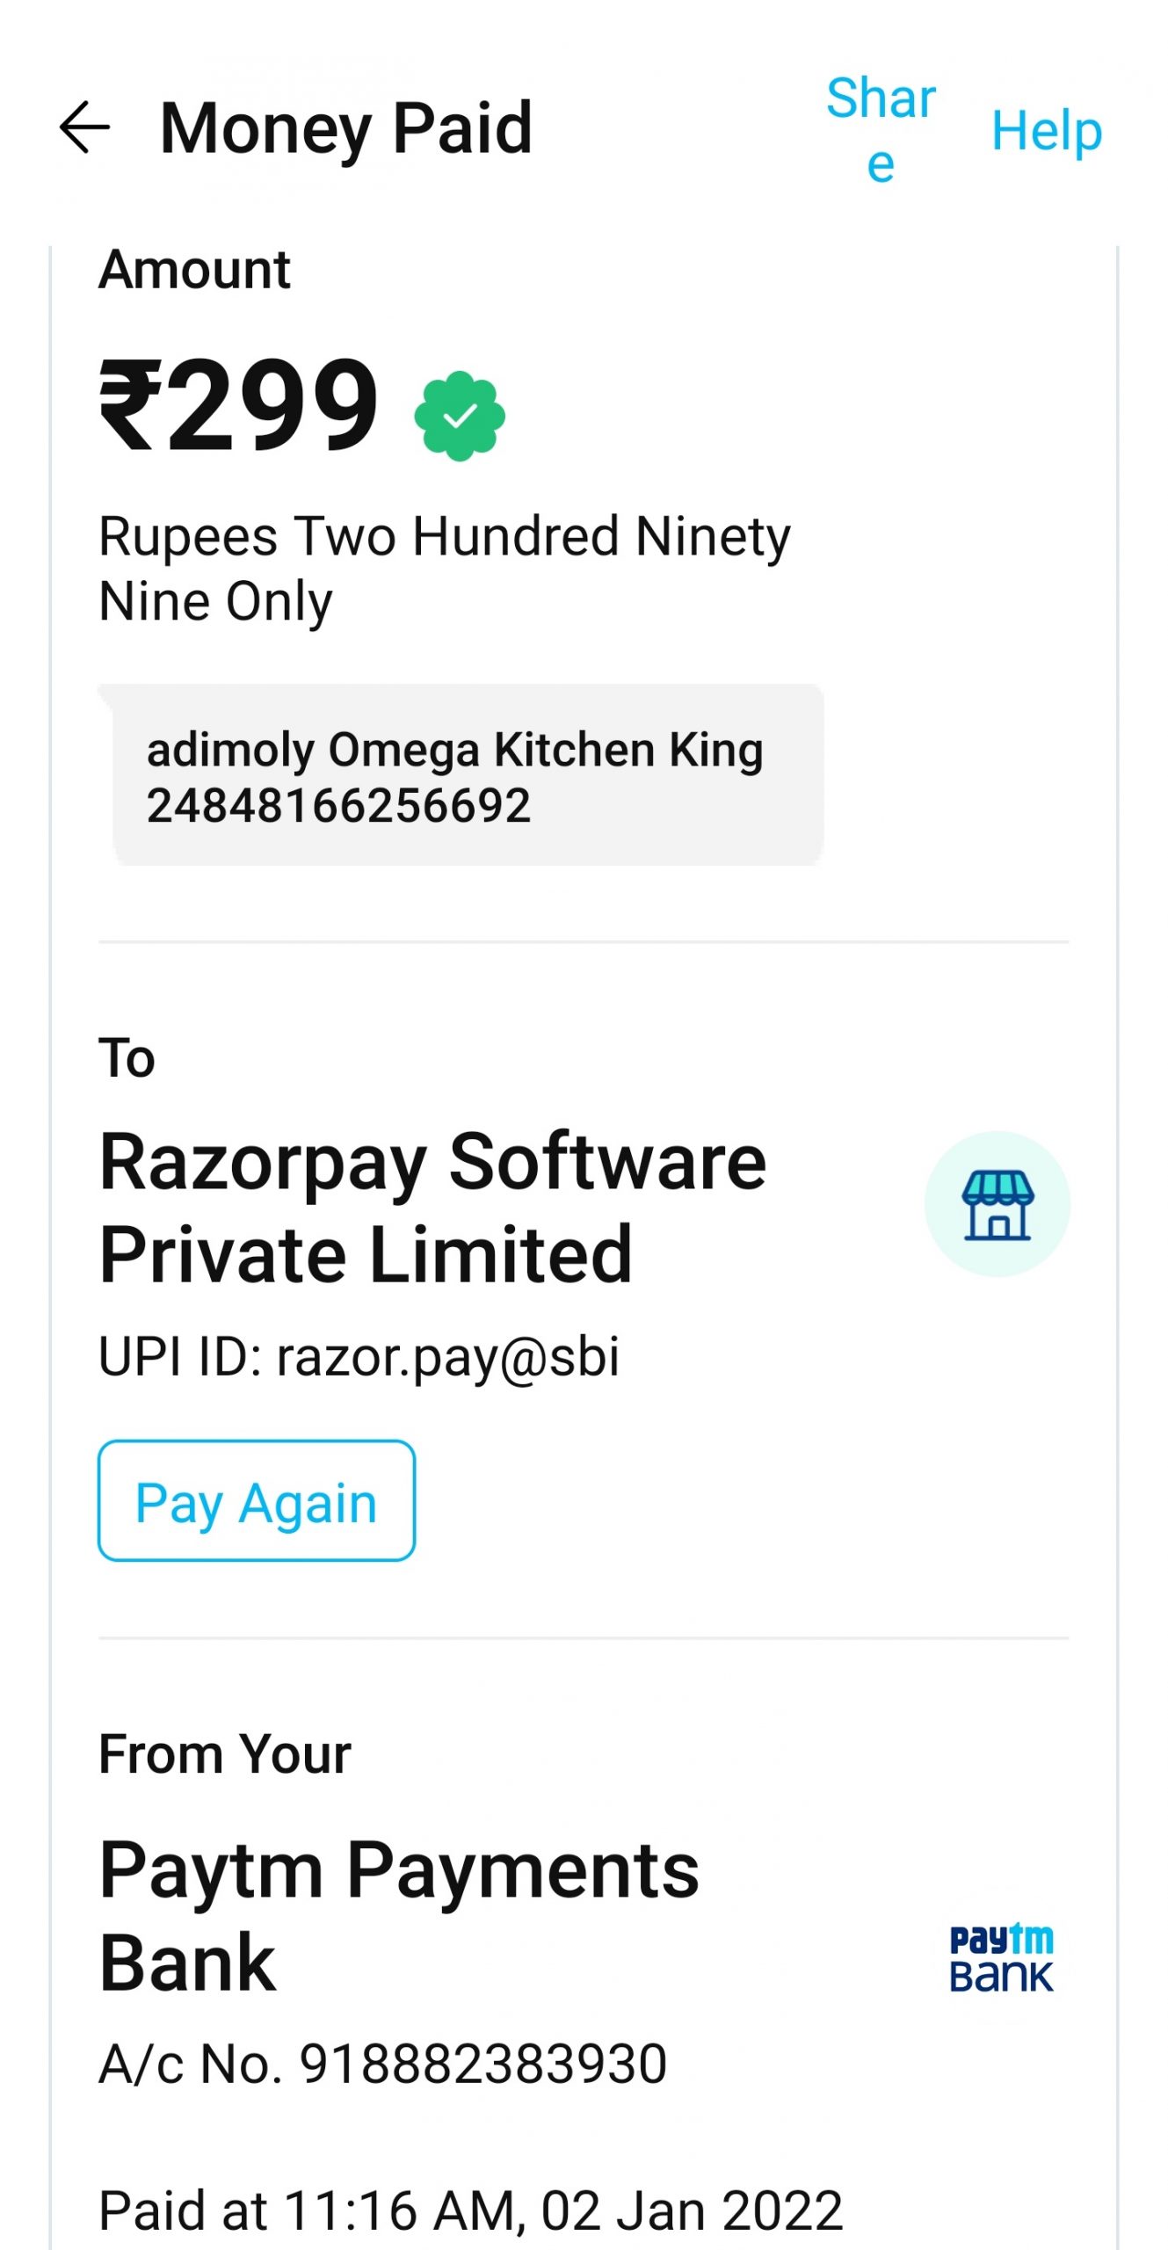Open the Share option
This screenshot has height=2250, width=1168.
[881, 129]
